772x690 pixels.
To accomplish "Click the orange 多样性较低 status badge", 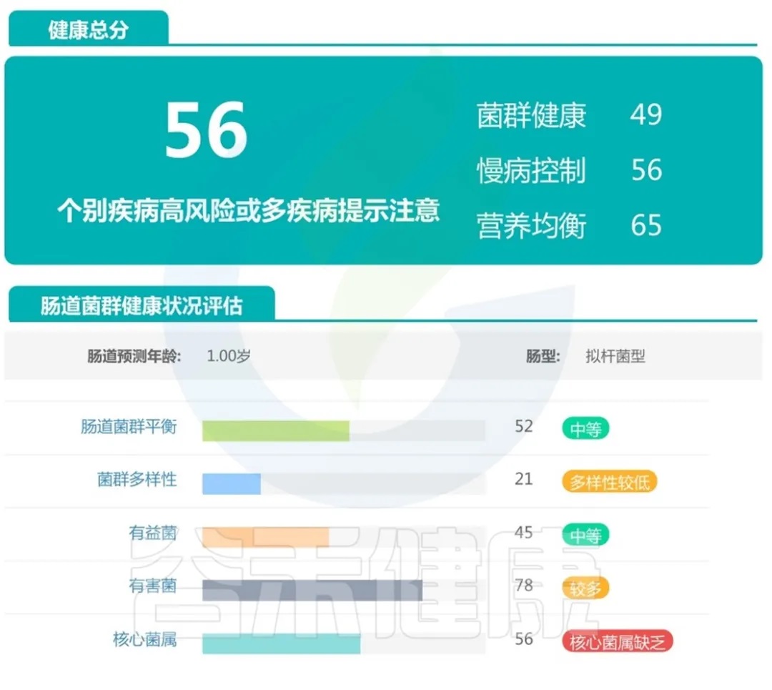I will [x=609, y=482].
